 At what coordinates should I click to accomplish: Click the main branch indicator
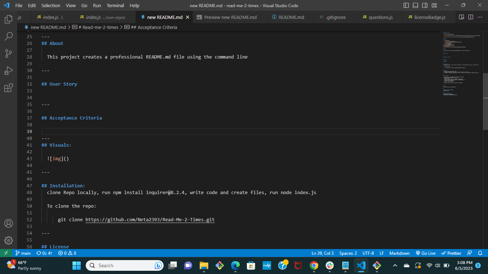(x=23, y=253)
